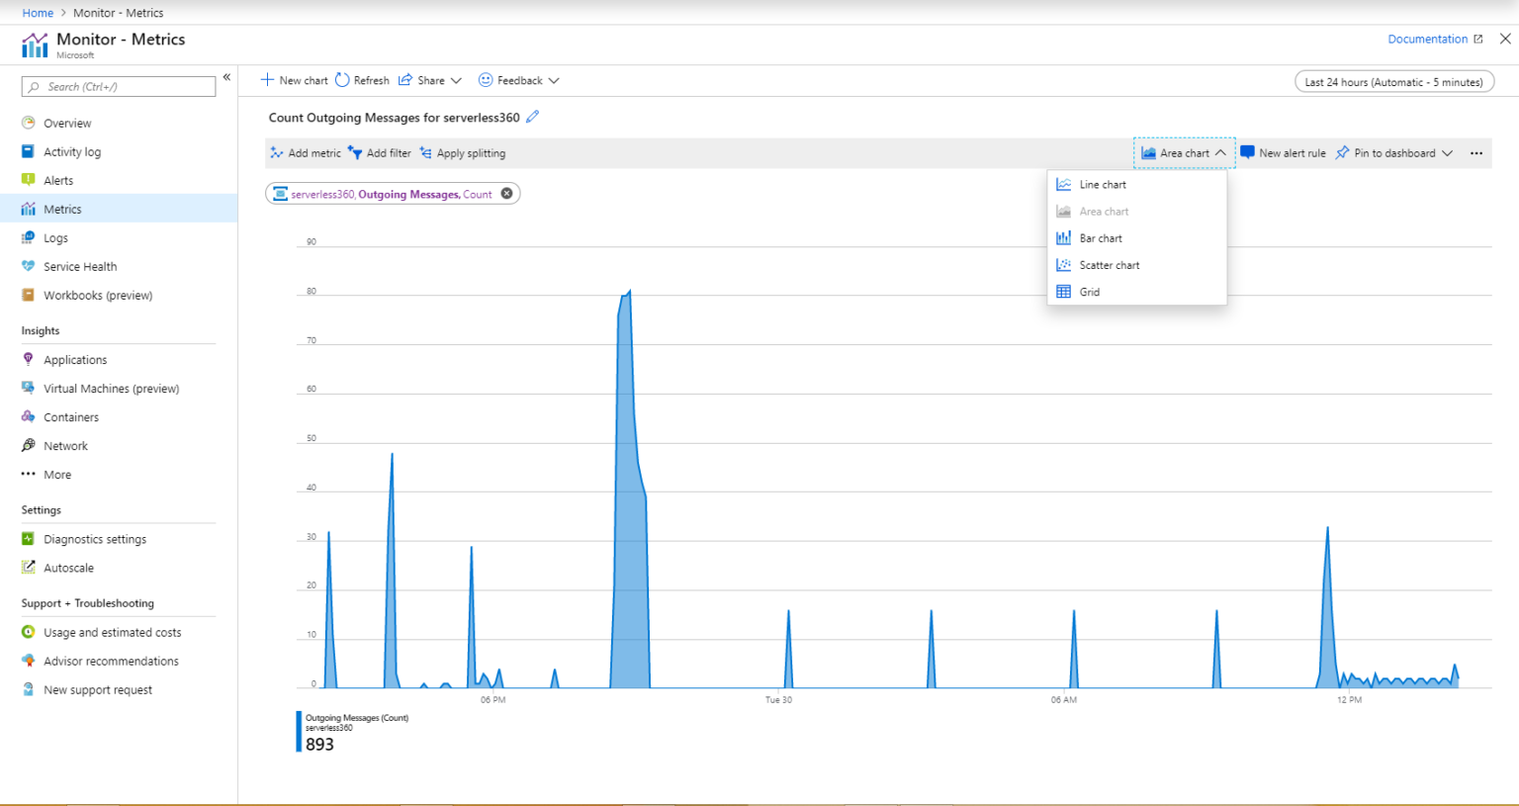This screenshot has height=806, width=1519.
Task: Navigate to Home via the breadcrumb
Action: tap(38, 12)
